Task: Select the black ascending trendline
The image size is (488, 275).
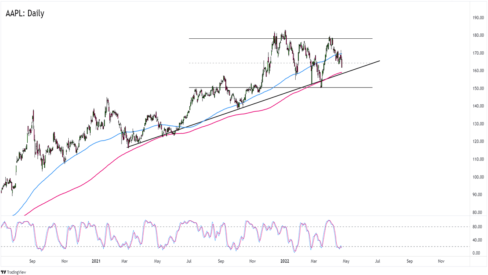Action: (253, 104)
